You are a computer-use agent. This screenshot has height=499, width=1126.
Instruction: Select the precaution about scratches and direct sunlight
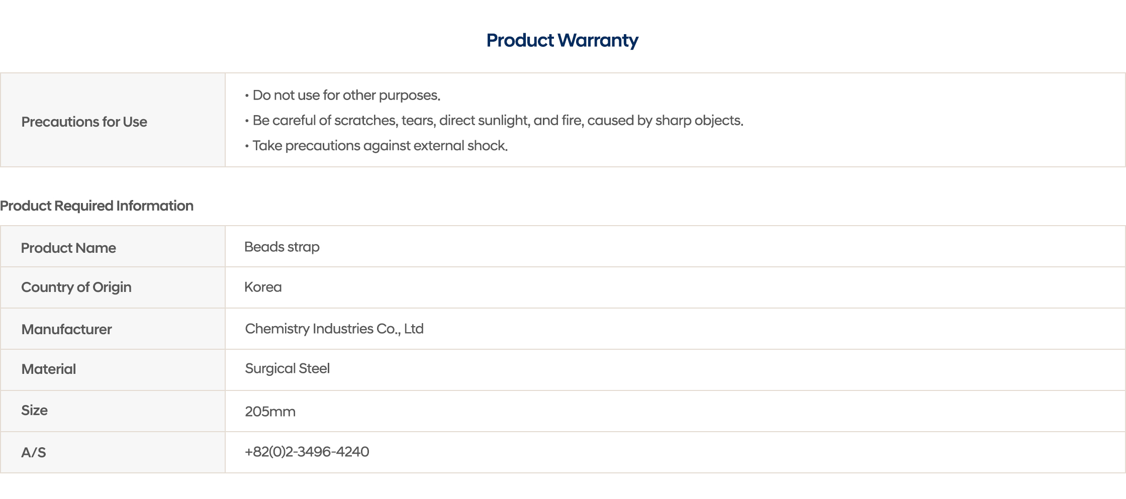498,120
